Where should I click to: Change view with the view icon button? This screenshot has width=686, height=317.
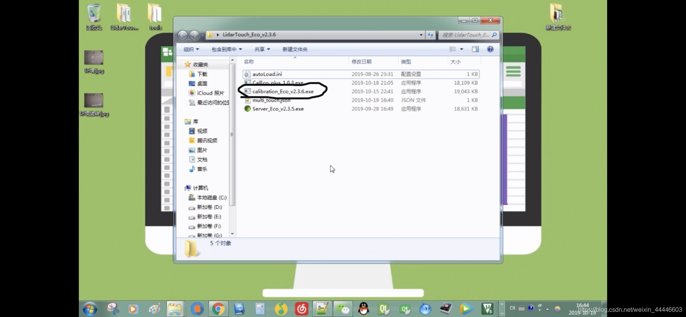coord(453,49)
